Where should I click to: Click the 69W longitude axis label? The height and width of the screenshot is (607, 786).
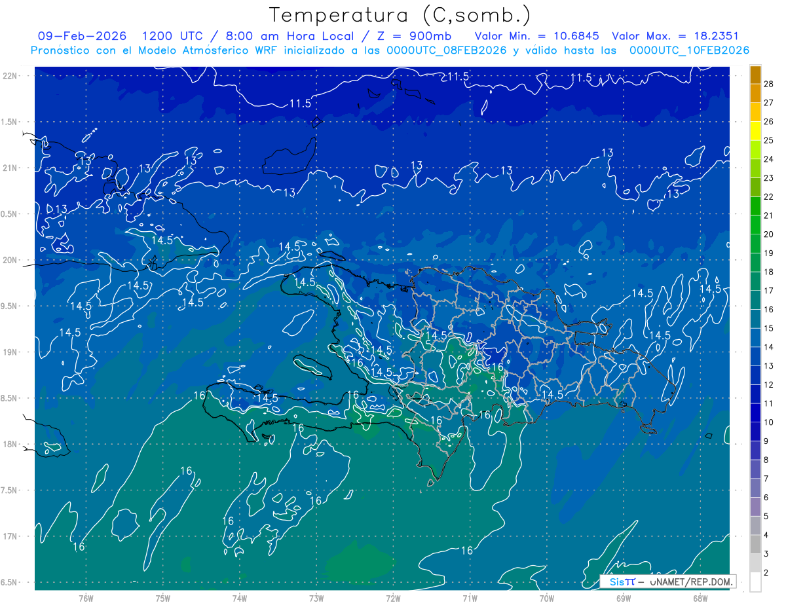[624, 598]
